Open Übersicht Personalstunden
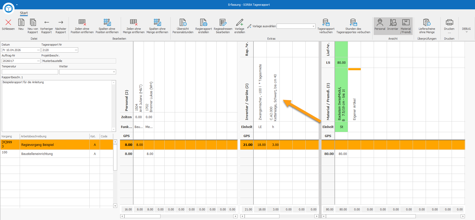Screen dimensions: 475x220 tap(183, 26)
